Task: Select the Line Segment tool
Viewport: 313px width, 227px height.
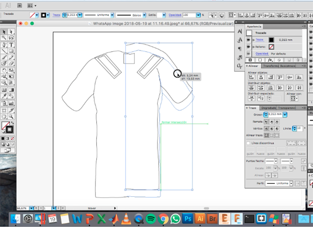Action: point(4,51)
